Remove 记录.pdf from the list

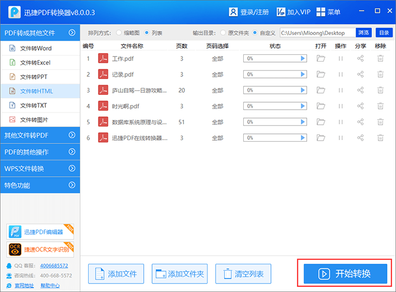[380, 75]
